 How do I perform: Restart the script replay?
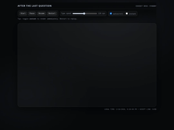(52, 13)
